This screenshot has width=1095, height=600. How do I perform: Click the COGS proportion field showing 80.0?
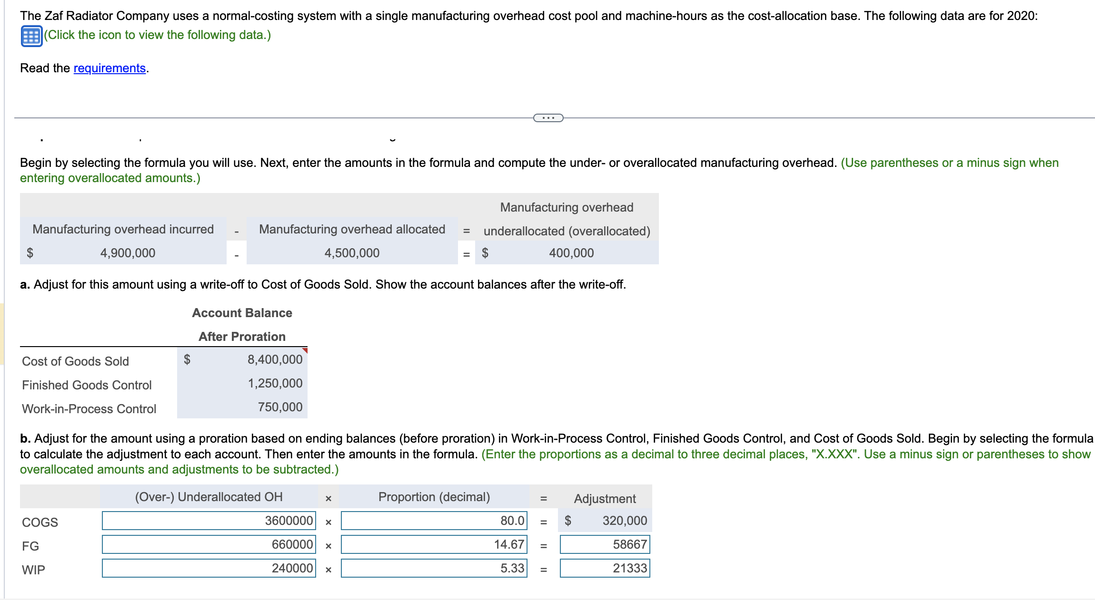[433, 521]
